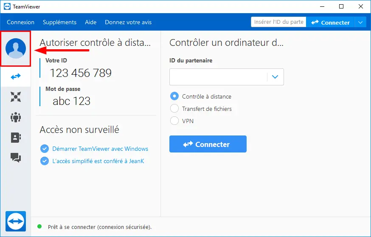Open the Suppléments menu
Viewport: 371px width, 237px height.
coord(59,22)
